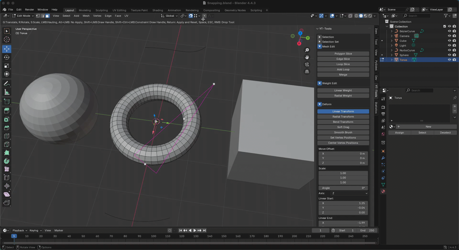Hide Cube object via eye icon

coord(449,41)
